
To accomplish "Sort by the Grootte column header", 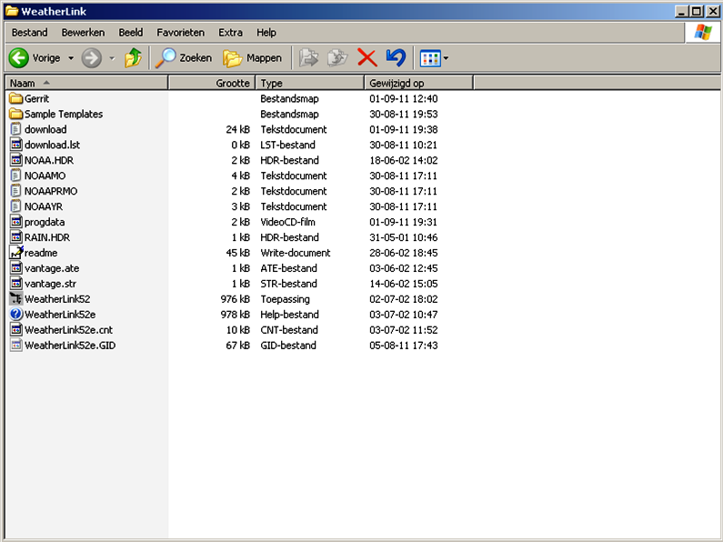I will coord(212,83).
